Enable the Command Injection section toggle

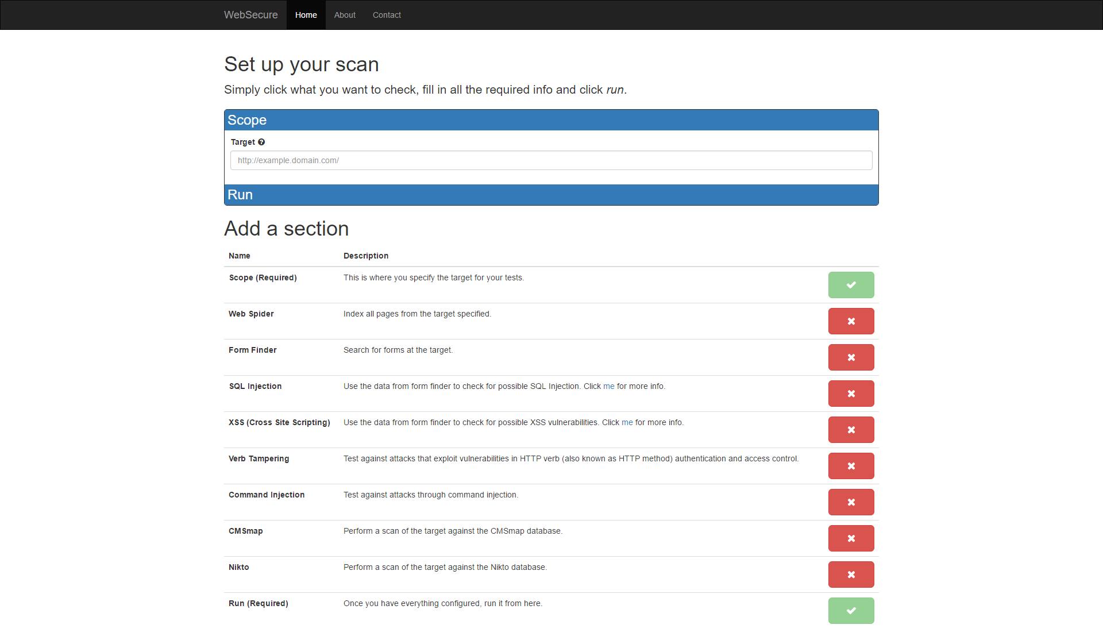[x=851, y=502]
